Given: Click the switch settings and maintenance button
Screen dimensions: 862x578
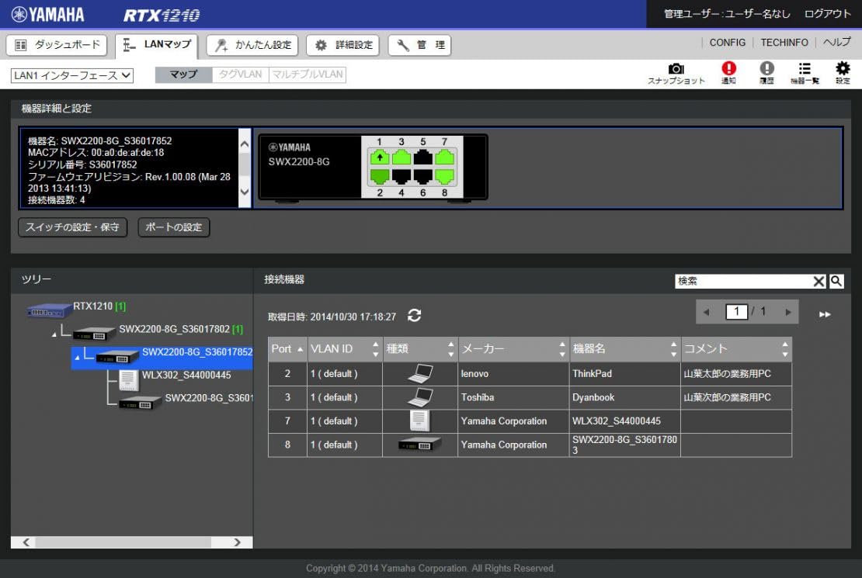Looking at the screenshot, I should [x=72, y=227].
